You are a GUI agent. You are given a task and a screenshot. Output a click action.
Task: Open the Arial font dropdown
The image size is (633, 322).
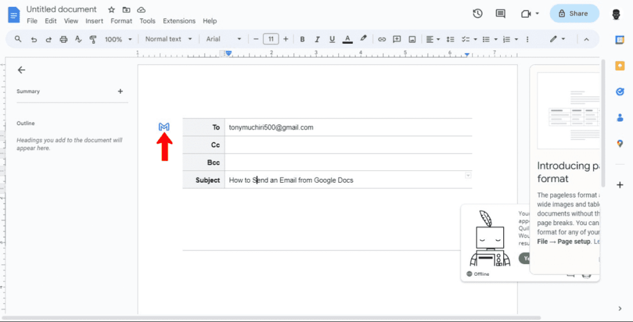coord(224,39)
